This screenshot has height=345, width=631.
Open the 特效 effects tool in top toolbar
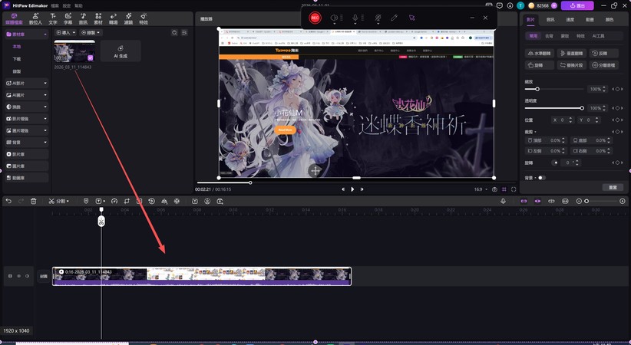[144, 18]
